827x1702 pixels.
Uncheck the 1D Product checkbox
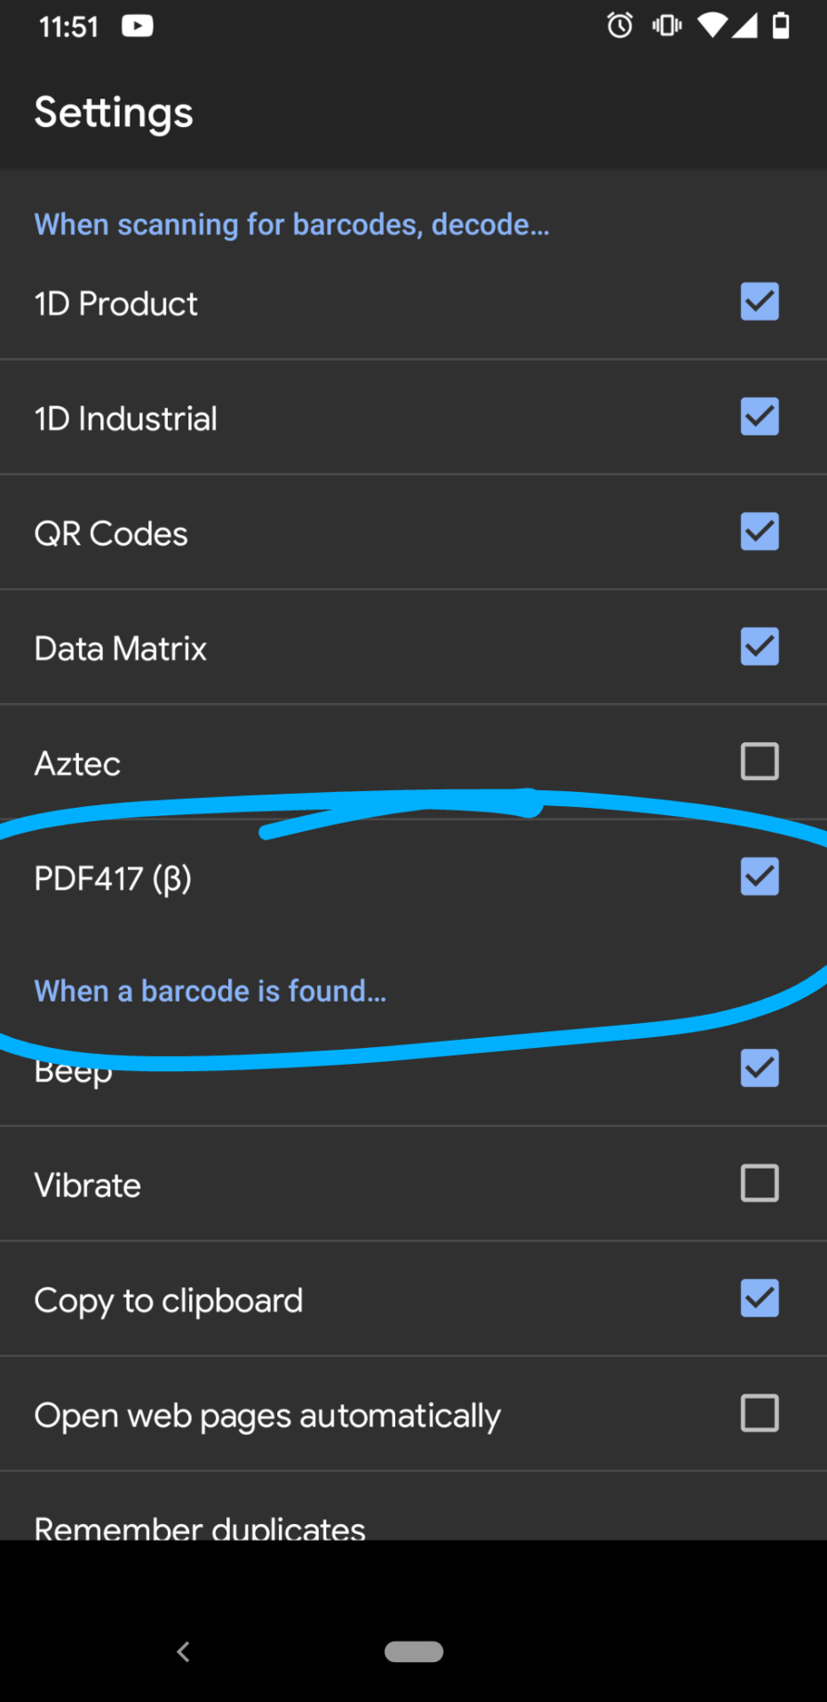pyautogui.click(x=759, y=302)
